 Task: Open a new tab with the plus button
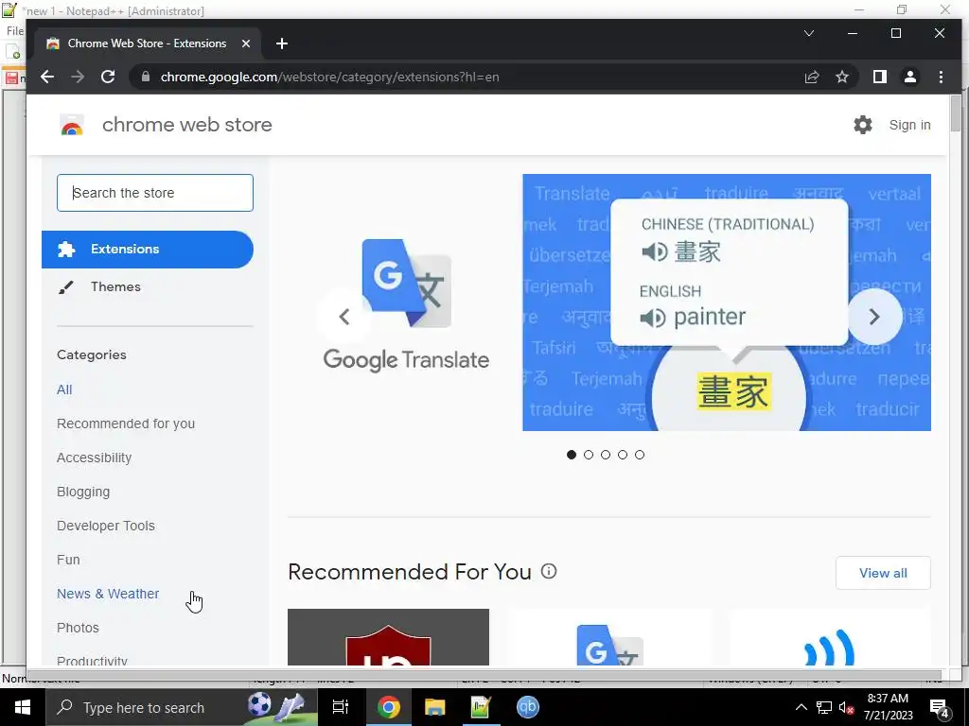[x=282, y=43]
